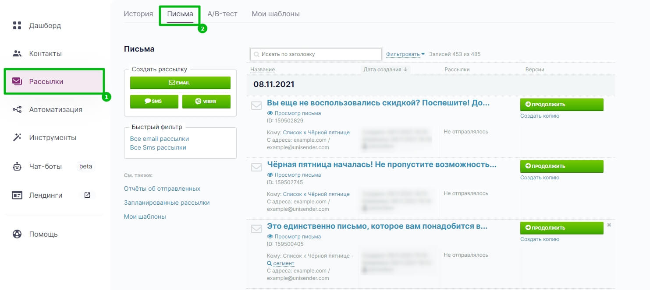
Task: Create a copy of letter ID 159502745
Action: (540, 178)
